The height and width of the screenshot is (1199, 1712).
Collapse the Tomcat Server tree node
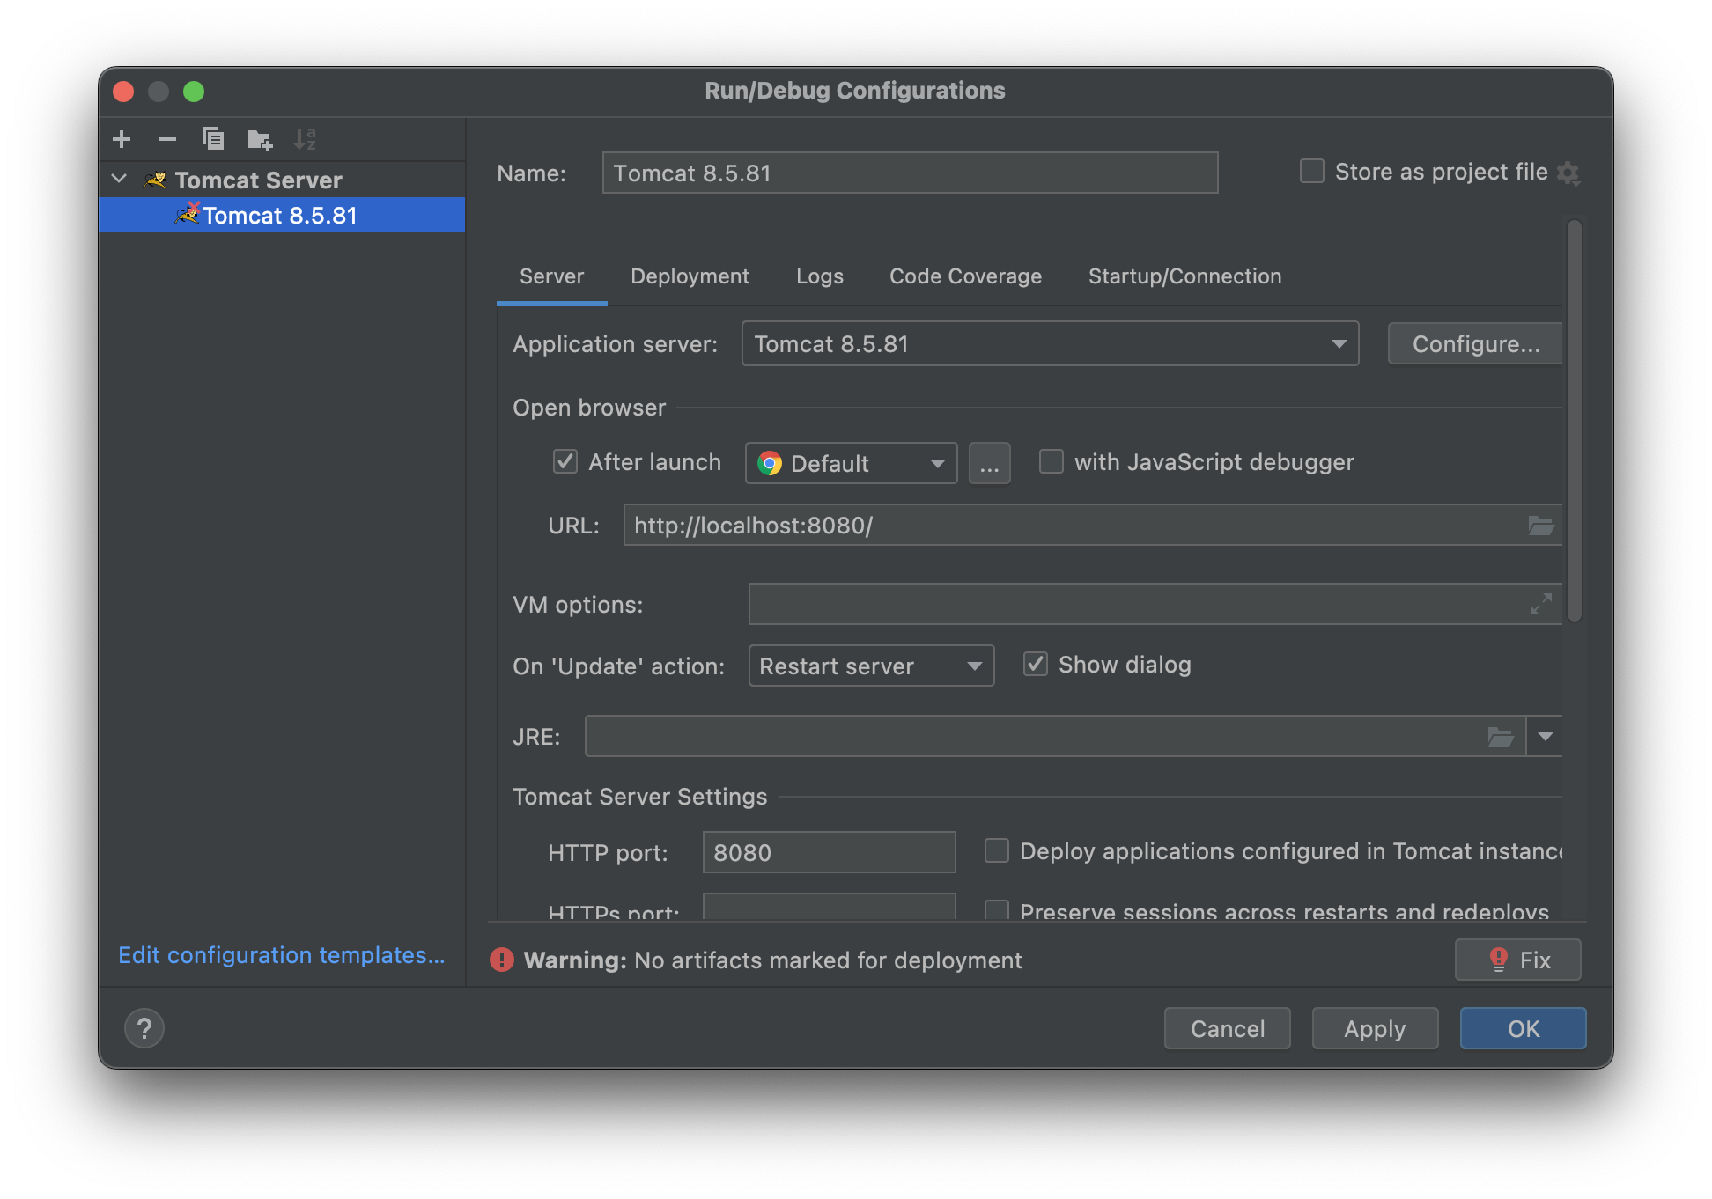(x=120, y=180)
